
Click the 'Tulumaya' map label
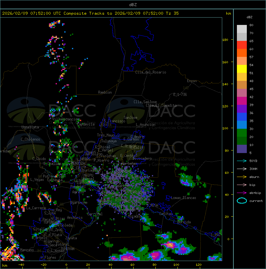109,141
